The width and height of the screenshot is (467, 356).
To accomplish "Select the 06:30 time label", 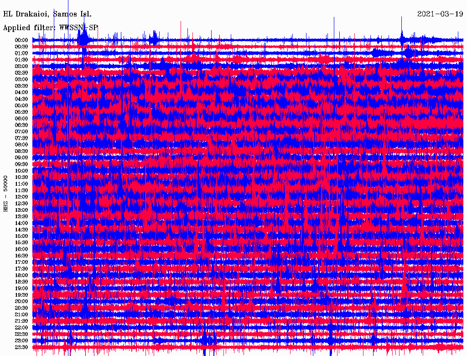I will (21, 125).
